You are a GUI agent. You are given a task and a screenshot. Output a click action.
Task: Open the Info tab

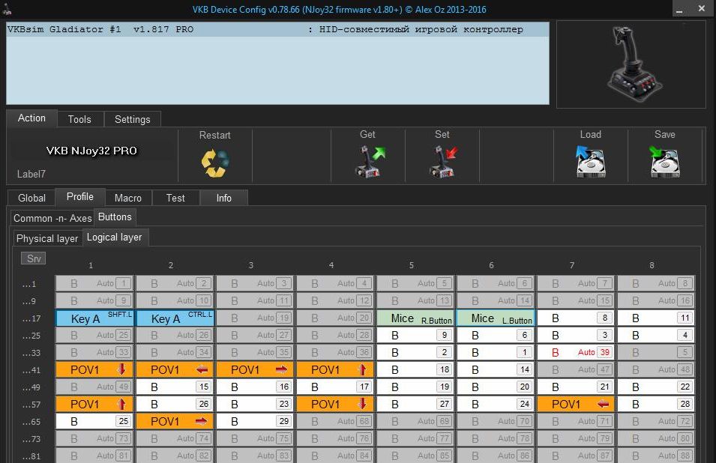coord(223,198)
